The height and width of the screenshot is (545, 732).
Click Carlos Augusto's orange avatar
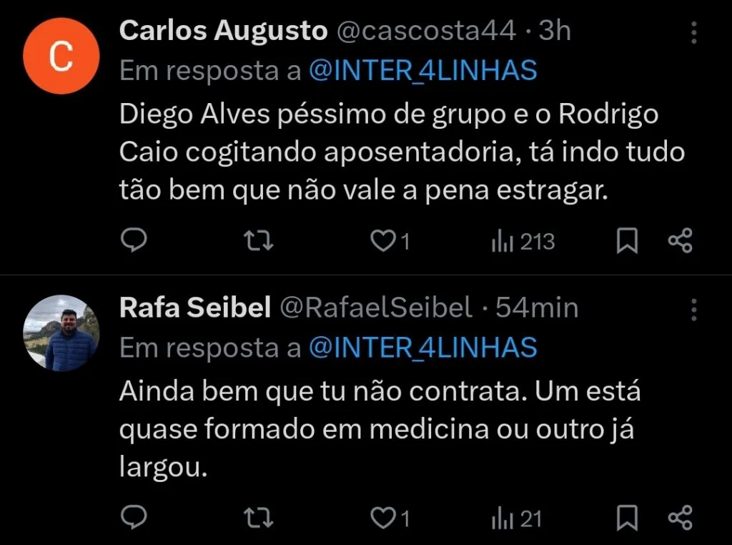pyautogui.click(x=61, y=56)
